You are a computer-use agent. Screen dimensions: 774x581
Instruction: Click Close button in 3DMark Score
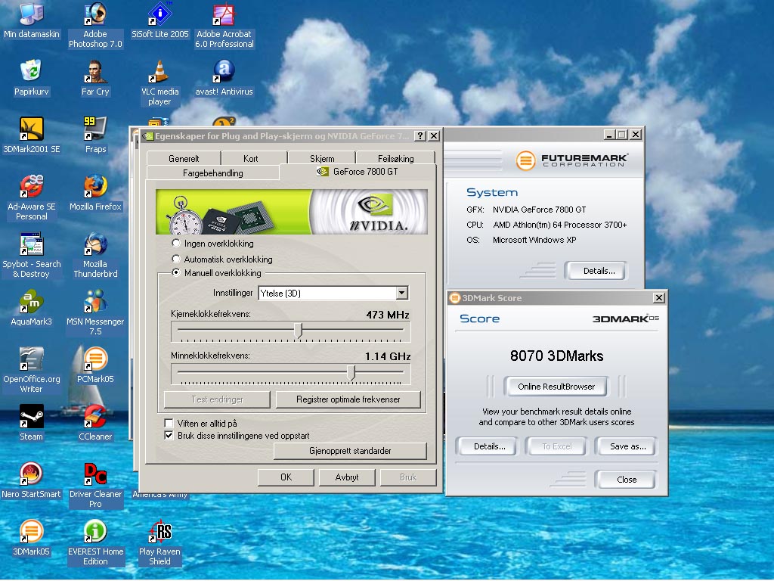[627, 479]
